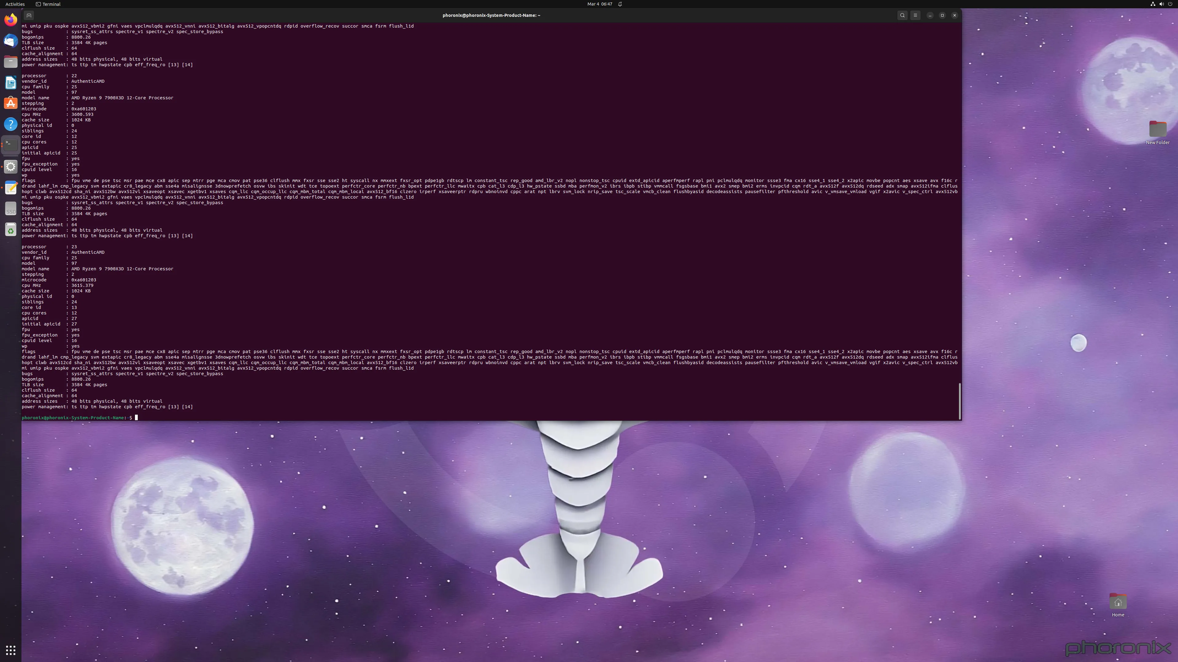Select the Terminal icon in the dock
Viewport: 1178px width, 662px height.
(x=10, y=145)
